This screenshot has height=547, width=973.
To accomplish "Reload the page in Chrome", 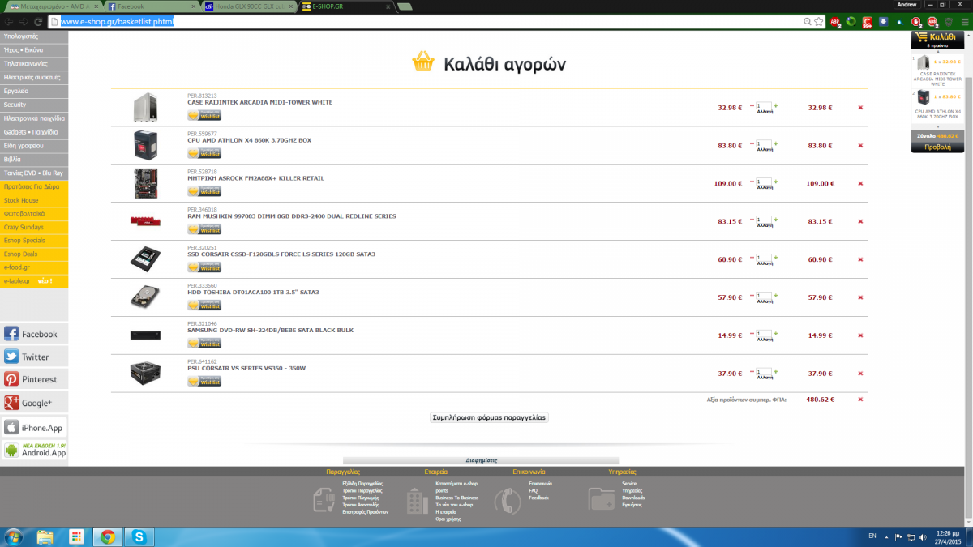I will [38, 21].
